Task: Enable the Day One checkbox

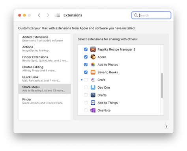Action: click(x=86, y=87)
